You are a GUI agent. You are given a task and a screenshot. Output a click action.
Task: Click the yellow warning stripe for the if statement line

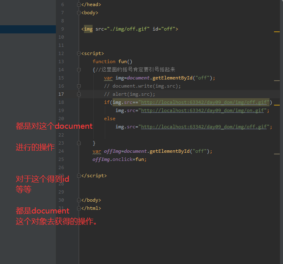(x=277, y=105)
